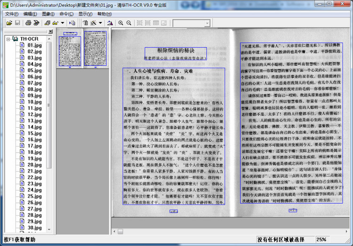
Task: Click the document icon beside 12.jpg
Action: (x=22, y=114)
